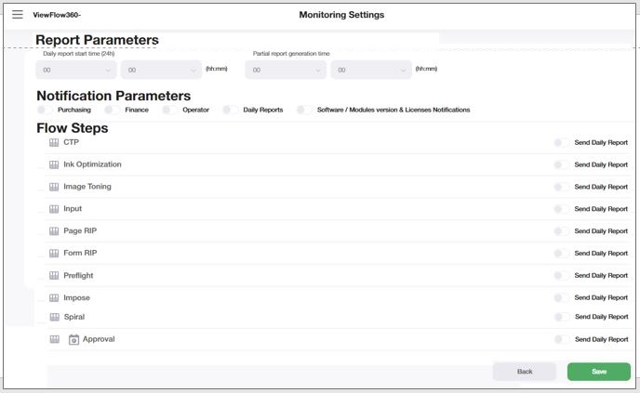This screenshot has height=393, width=640.
Task: Click the Impose step icon
Action: pyautogui.click(x=54, y=298)
